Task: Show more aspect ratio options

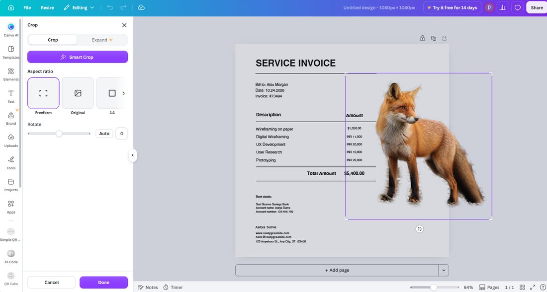Action: [x=123, y=93]
